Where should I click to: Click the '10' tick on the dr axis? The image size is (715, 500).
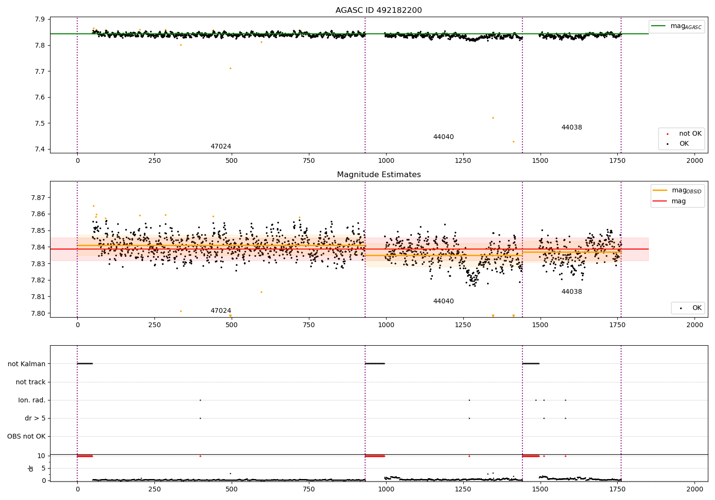point(41,456)
